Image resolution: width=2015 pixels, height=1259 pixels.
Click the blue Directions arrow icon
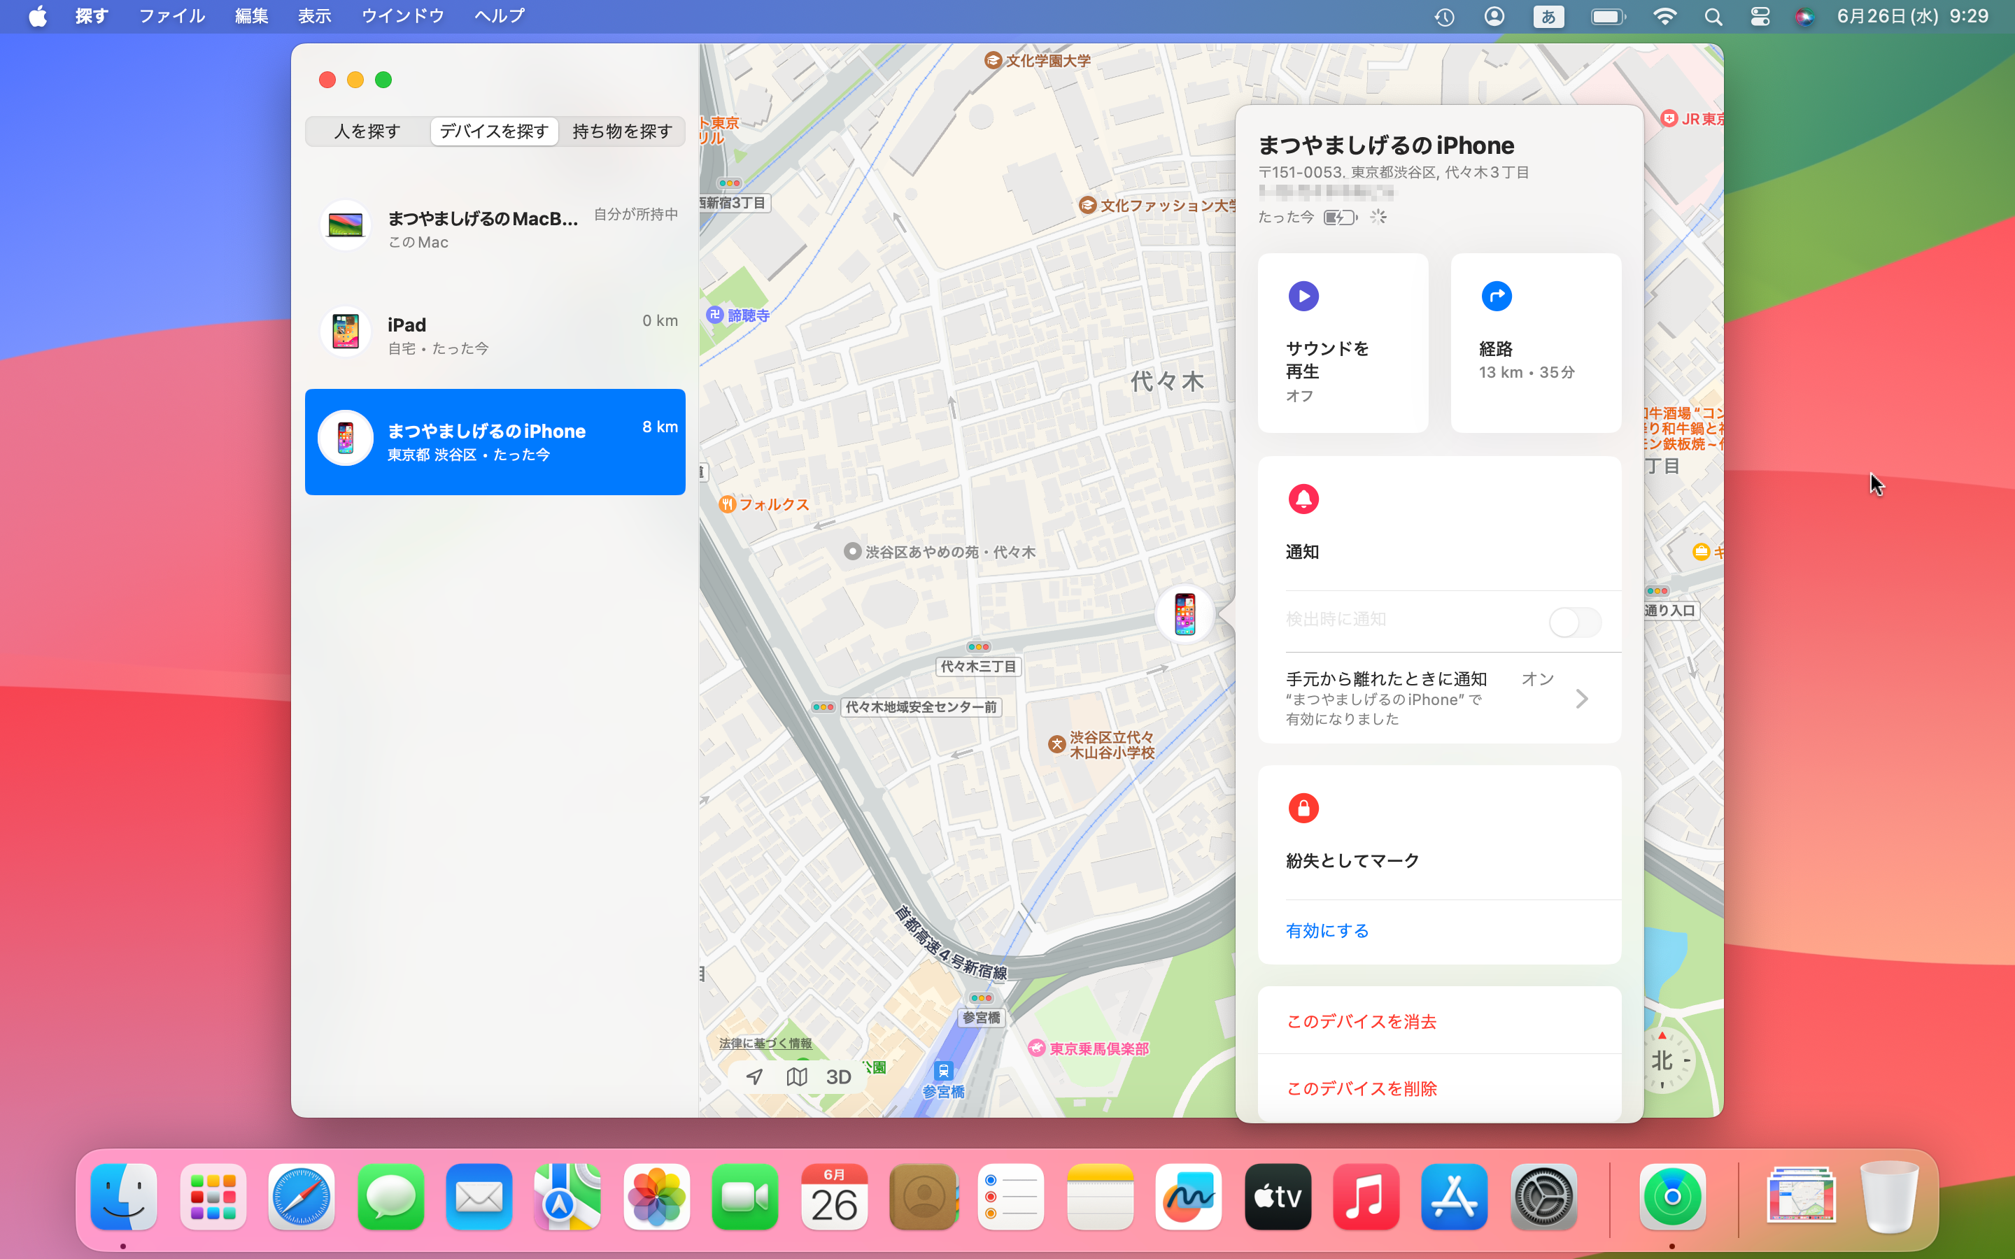click(1497, 296)
